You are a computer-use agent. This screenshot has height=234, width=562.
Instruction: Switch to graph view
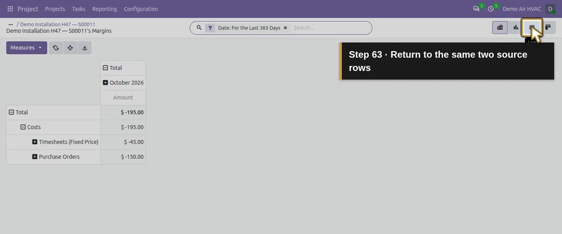(x=516, y=27)
